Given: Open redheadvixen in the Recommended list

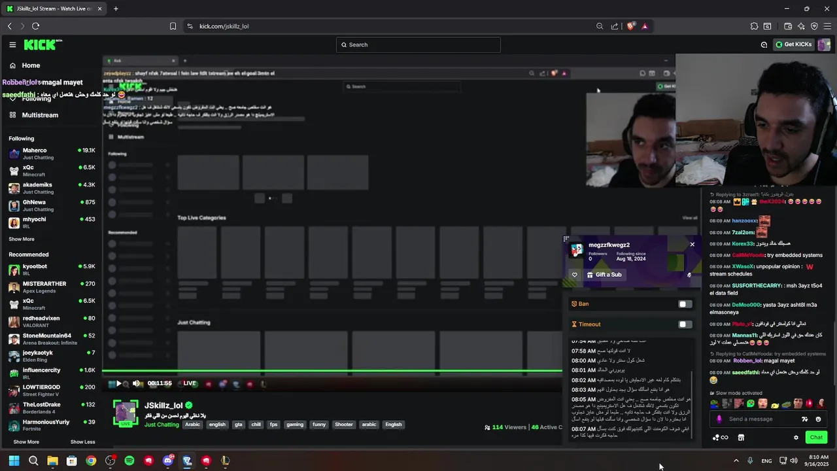Looking at the screenshot, I should click(x=51, y=322).
